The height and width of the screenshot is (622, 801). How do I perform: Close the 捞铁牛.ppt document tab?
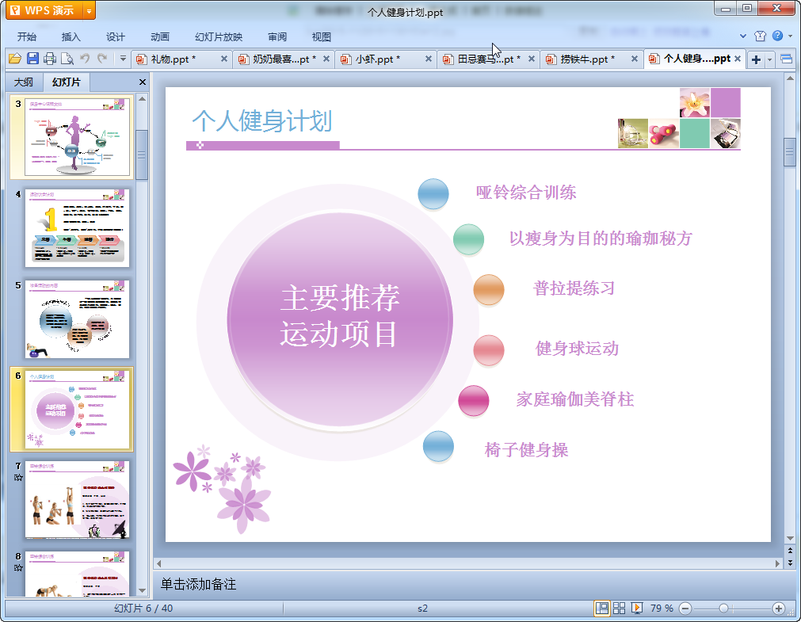[x=634, y=59]
